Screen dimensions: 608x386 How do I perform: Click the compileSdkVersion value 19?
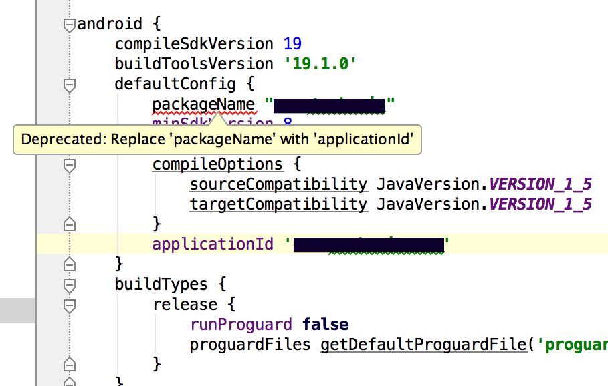pos(292,45)
